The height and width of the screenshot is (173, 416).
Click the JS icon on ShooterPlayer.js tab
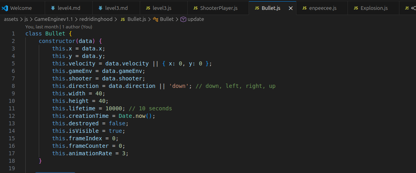click(x=196, y=8)
